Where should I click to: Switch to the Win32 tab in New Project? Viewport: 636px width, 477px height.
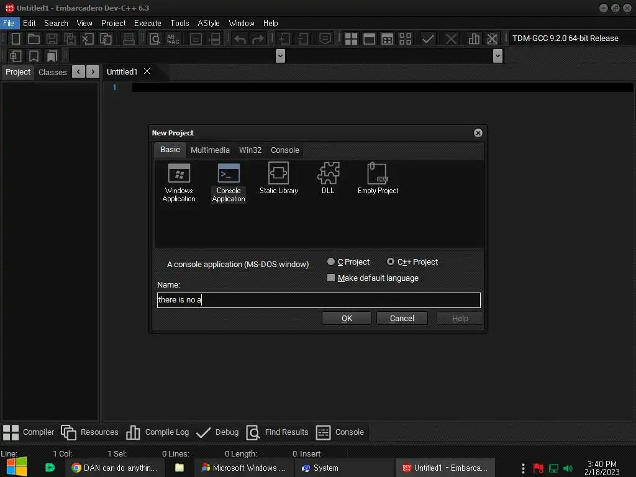click(250, 150)
